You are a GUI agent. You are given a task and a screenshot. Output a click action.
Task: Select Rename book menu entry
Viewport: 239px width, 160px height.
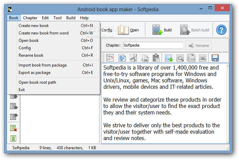coord(53,55)
